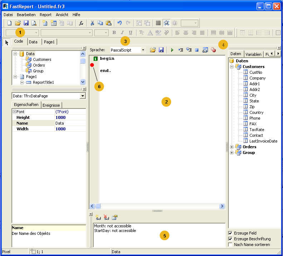Screen dimensions: 283x256
Task: Switch to the Page1 tab
Action: coord(49,42)
